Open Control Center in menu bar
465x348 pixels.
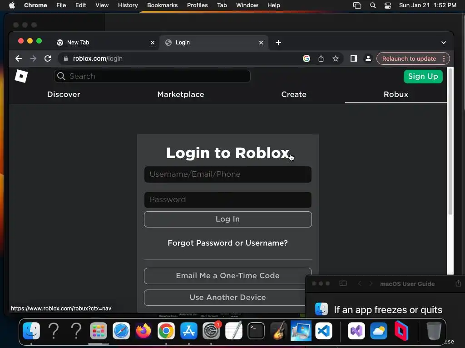click(x=388, y=5)
